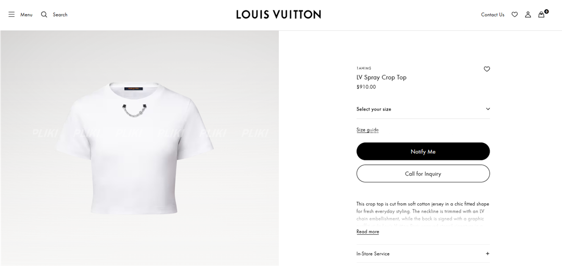Click the LV Spray Crop Top title
Image resolution: width=562 pixels, height=266 pixels.
381,77
